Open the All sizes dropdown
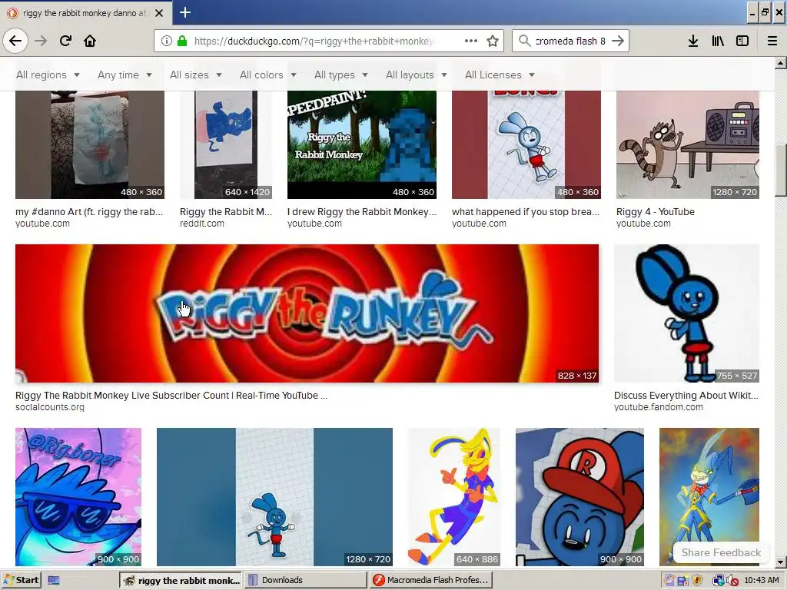Screen dimensions: 787x590 click(196, 75)
